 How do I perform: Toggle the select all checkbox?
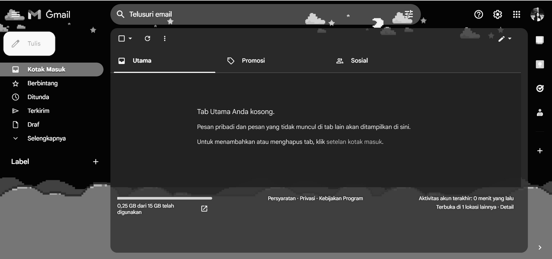click(122, 39)
